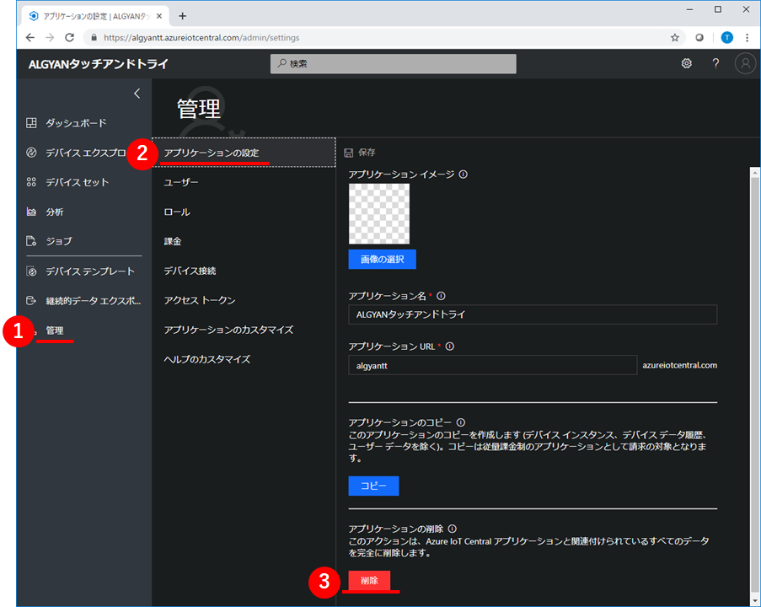761x607 pixels.
Task: Open the user account avatar
Action: (746, 63)
